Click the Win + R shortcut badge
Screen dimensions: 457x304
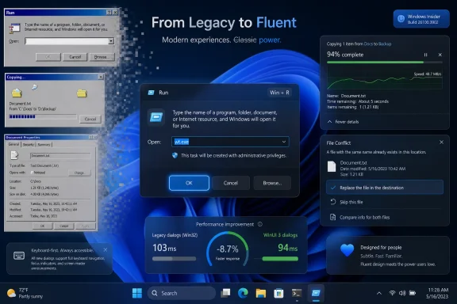(279, 93)
